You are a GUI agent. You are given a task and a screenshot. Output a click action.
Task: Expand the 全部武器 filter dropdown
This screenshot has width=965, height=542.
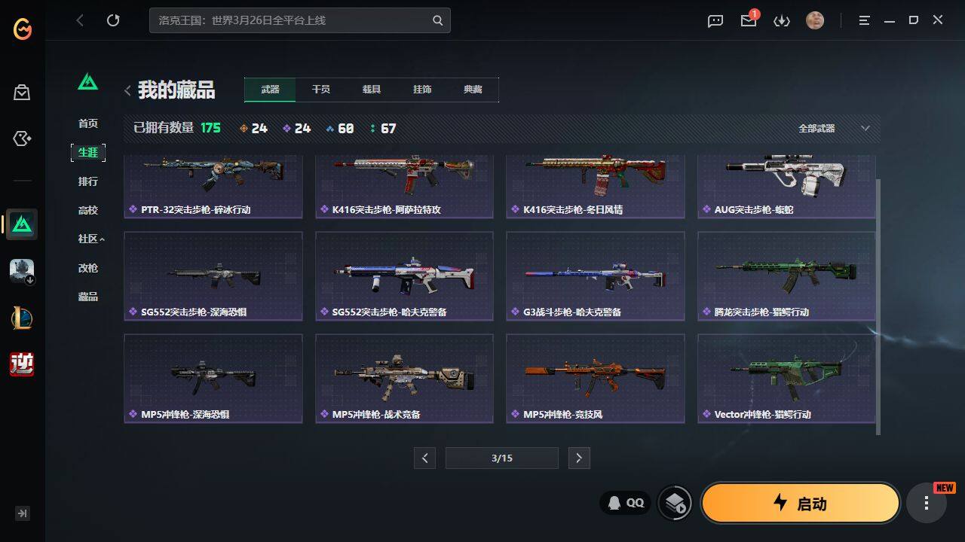834,129
